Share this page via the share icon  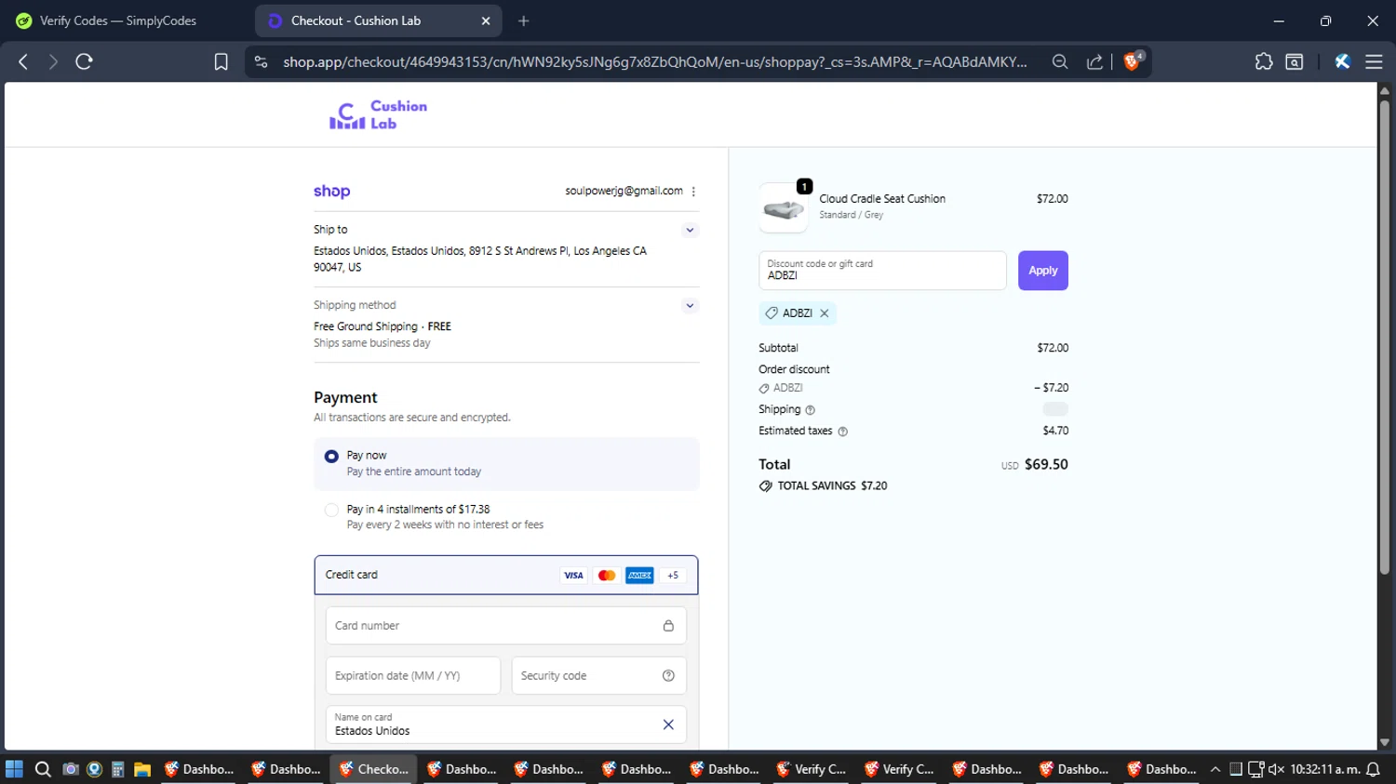click(x=1094, y=61)
